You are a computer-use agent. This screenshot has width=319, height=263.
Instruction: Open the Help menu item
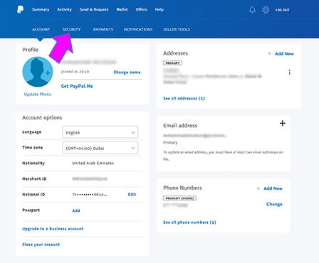click(x=159, y=9)
